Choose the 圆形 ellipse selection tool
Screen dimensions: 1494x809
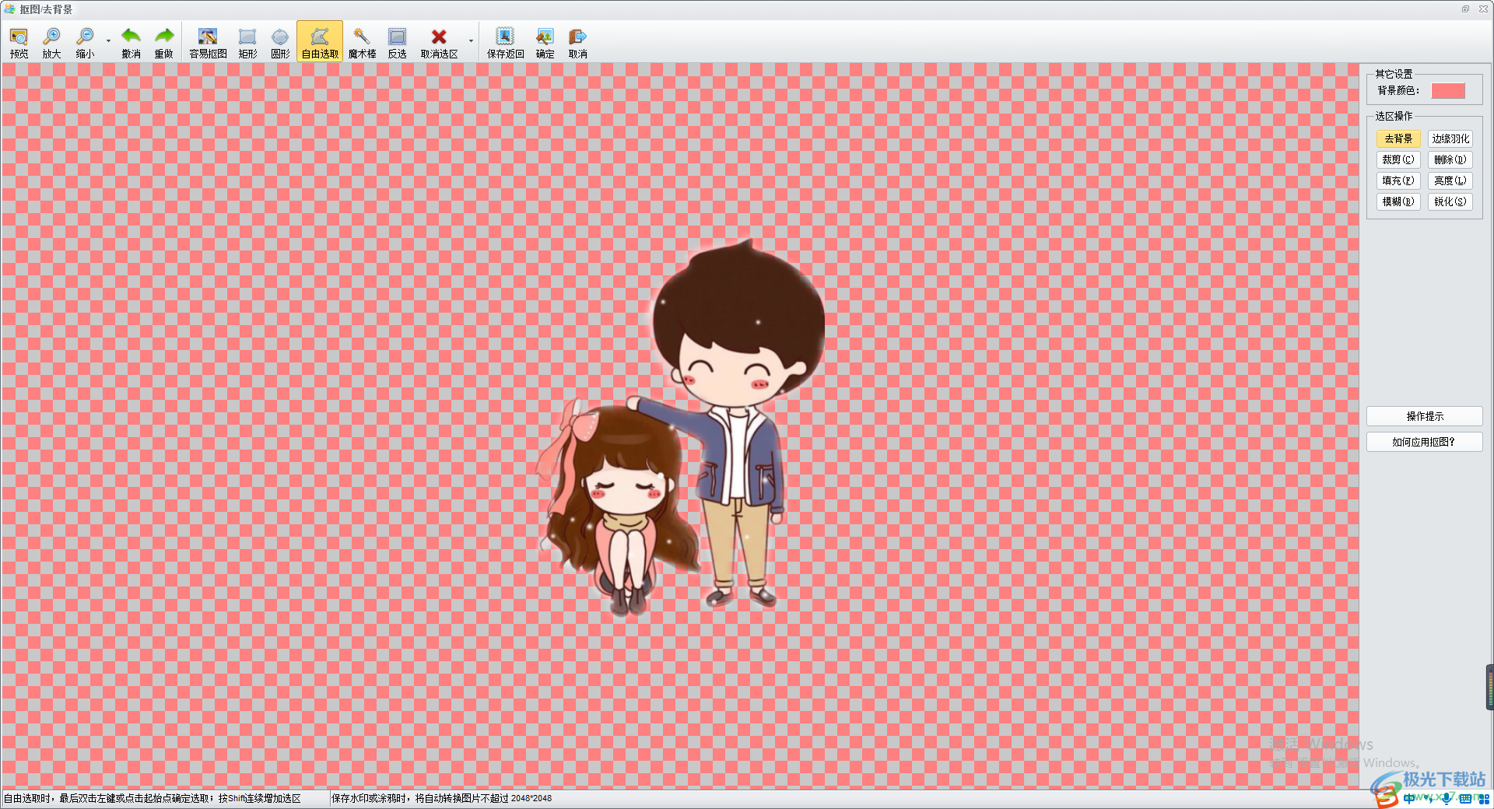click(x=280, y=43)
